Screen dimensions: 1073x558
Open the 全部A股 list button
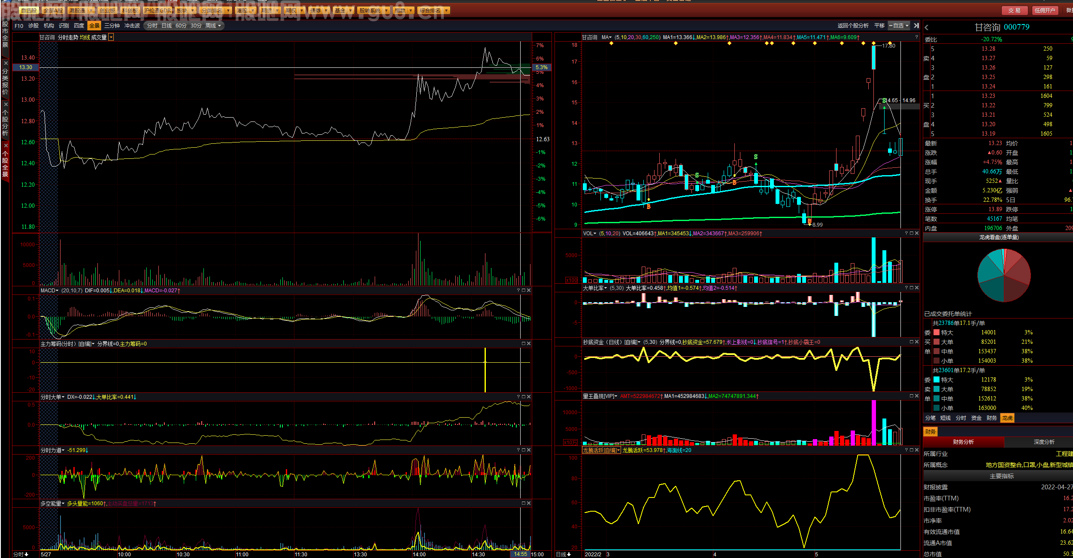pyautogui.click(x=53, y=10)
